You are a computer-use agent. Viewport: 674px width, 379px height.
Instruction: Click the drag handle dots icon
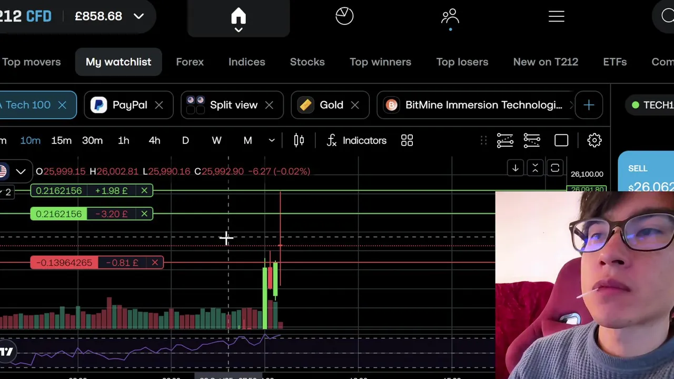483,141
